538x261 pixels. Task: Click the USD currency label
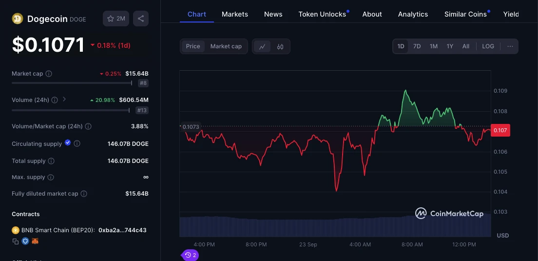(502, 236)
